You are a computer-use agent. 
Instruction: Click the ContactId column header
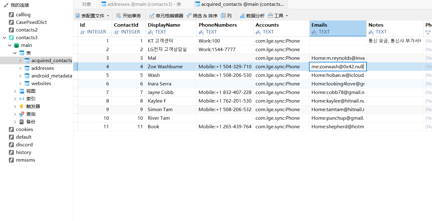pos(129,28)
